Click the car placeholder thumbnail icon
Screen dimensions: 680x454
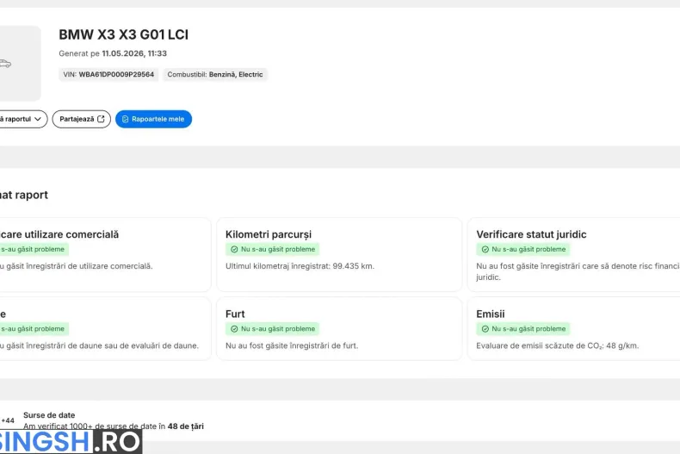click(x=5, y=64)
